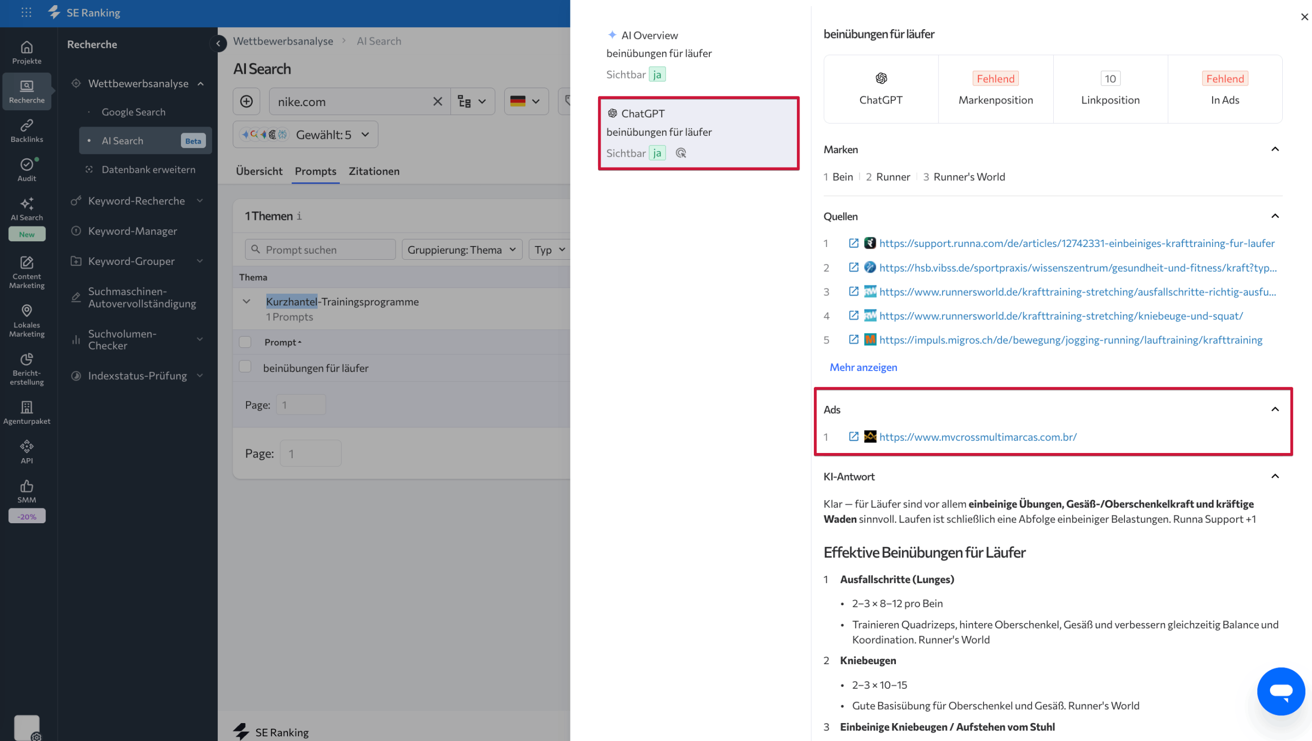The image size is (1312, 741).
Task: Open the runnersworld kniebeuge-und-squat link
Action: [x=1061, y=315]
